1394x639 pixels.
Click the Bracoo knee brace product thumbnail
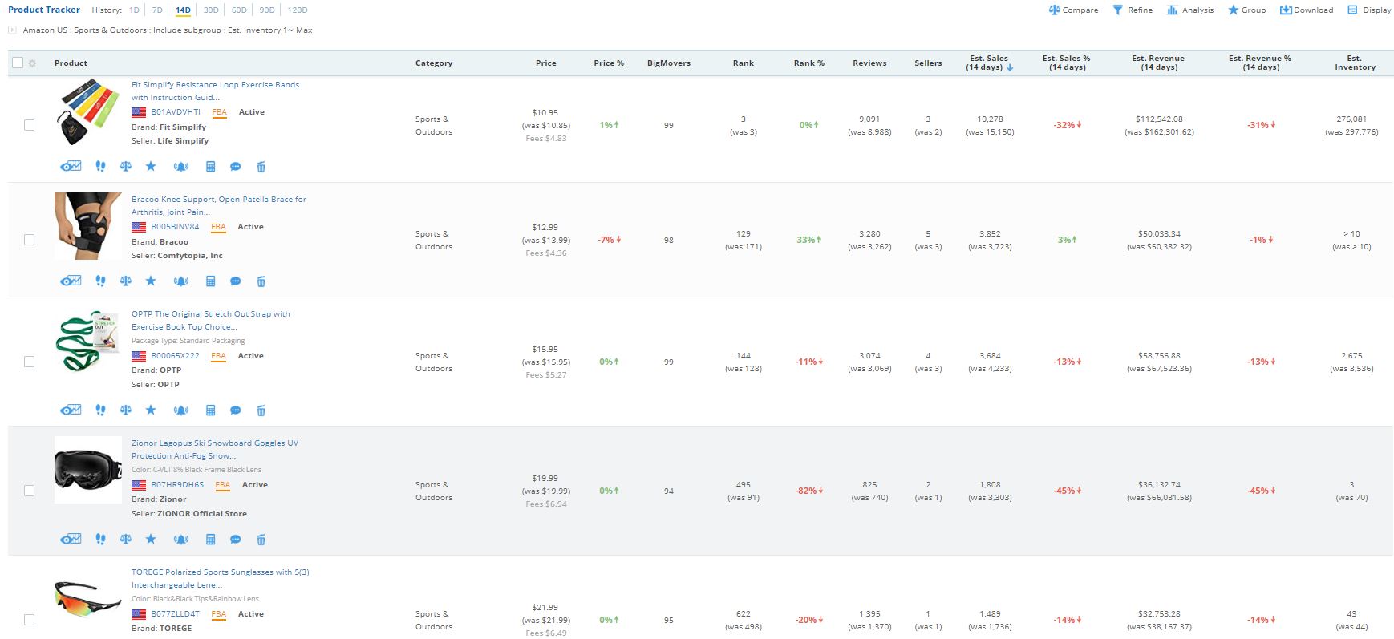click(87, 226)
